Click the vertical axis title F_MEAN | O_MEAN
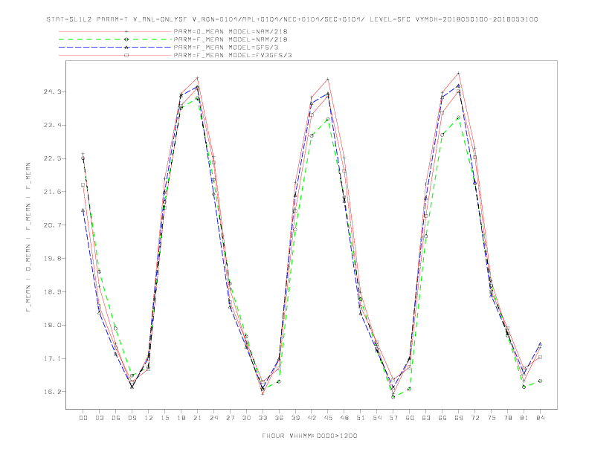589x455 pixels. [x=28, y=237]
